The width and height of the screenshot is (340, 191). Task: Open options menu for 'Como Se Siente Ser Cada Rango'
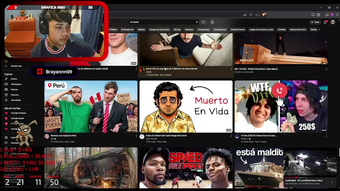pos(231,136)
